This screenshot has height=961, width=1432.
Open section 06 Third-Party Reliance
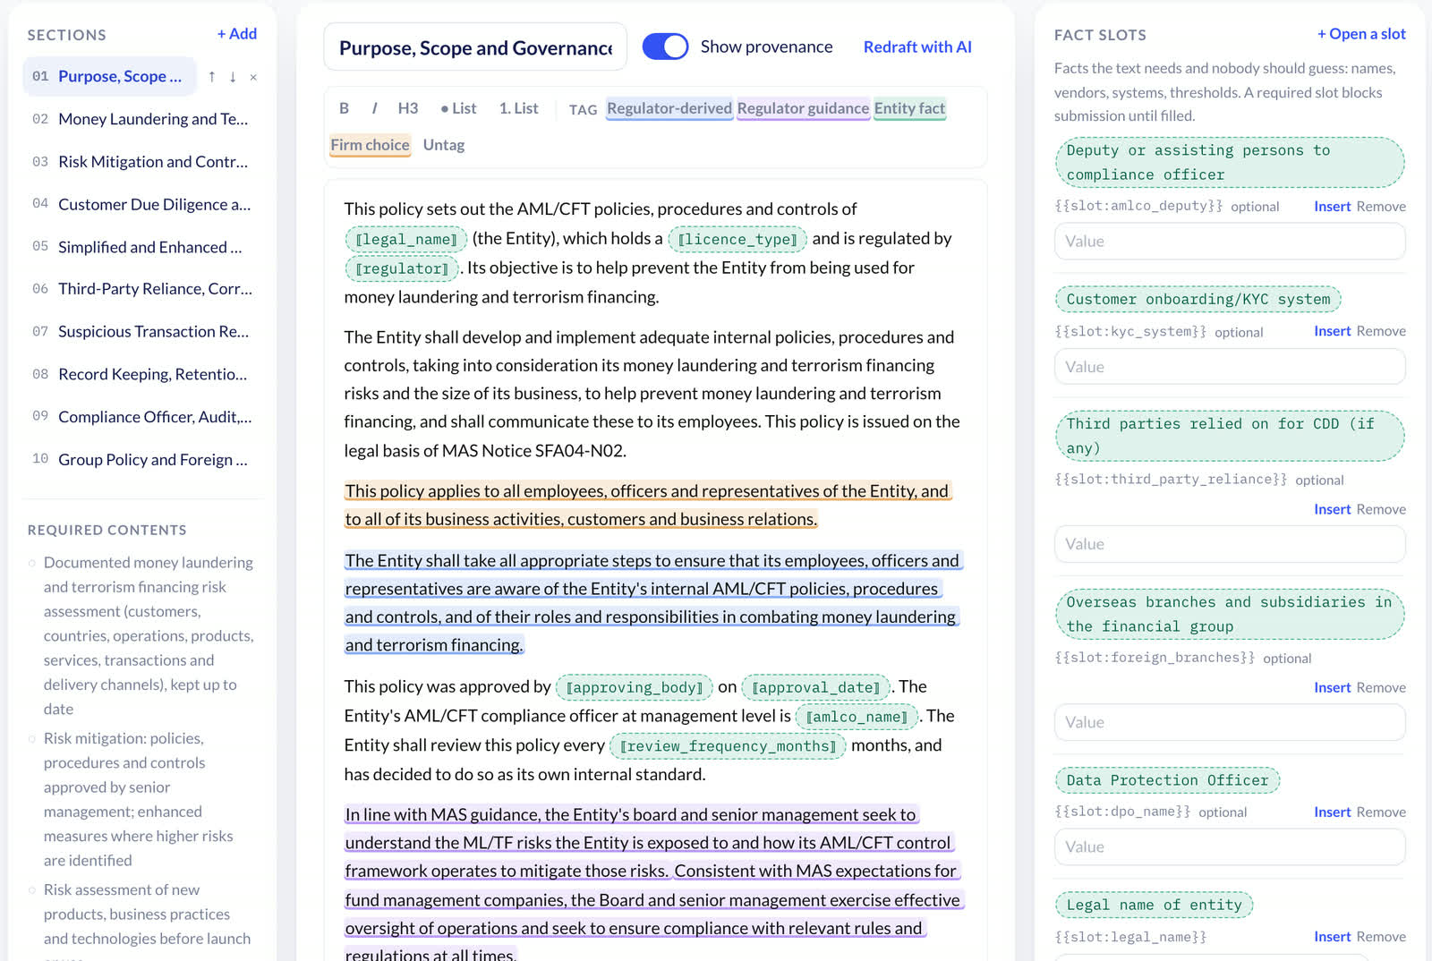pyautogui.click(x=142, y=289)
